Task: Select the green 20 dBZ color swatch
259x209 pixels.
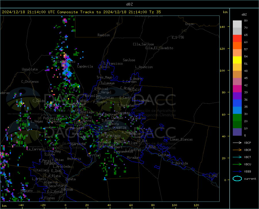Action: tap(237, 118)
